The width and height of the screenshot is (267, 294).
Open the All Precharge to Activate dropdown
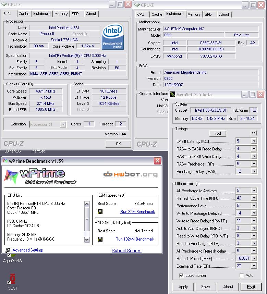tap(254, 191)
